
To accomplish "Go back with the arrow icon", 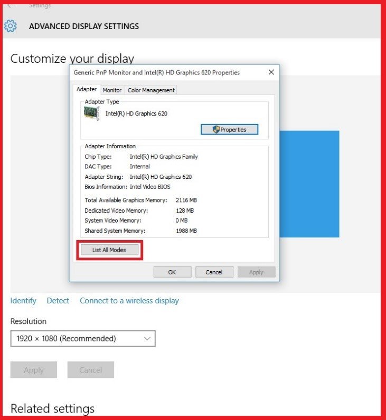I will click(10, 5).
